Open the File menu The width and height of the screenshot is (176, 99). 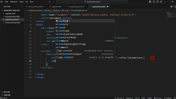[x=2, y=2]
